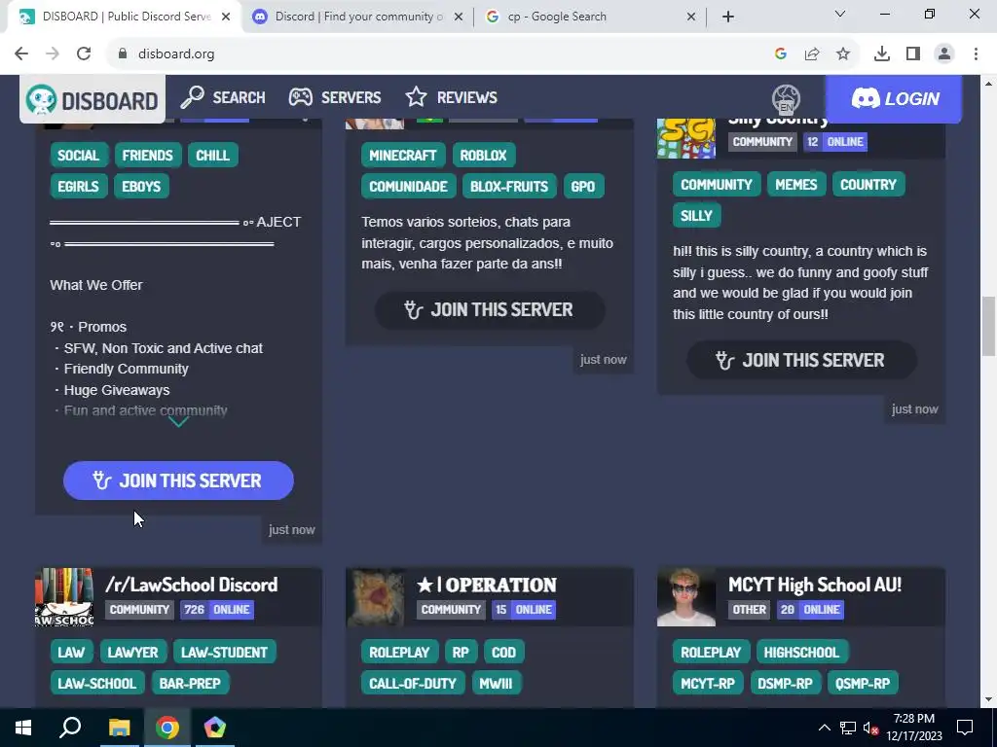Open the network tray icon

[x=848, y=728]
